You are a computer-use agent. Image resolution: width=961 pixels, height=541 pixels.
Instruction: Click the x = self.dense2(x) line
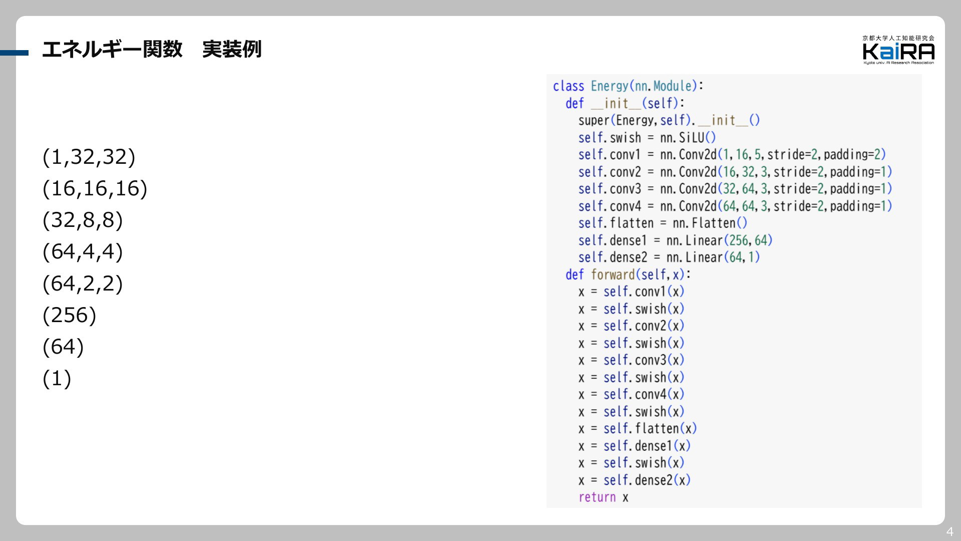634,480
